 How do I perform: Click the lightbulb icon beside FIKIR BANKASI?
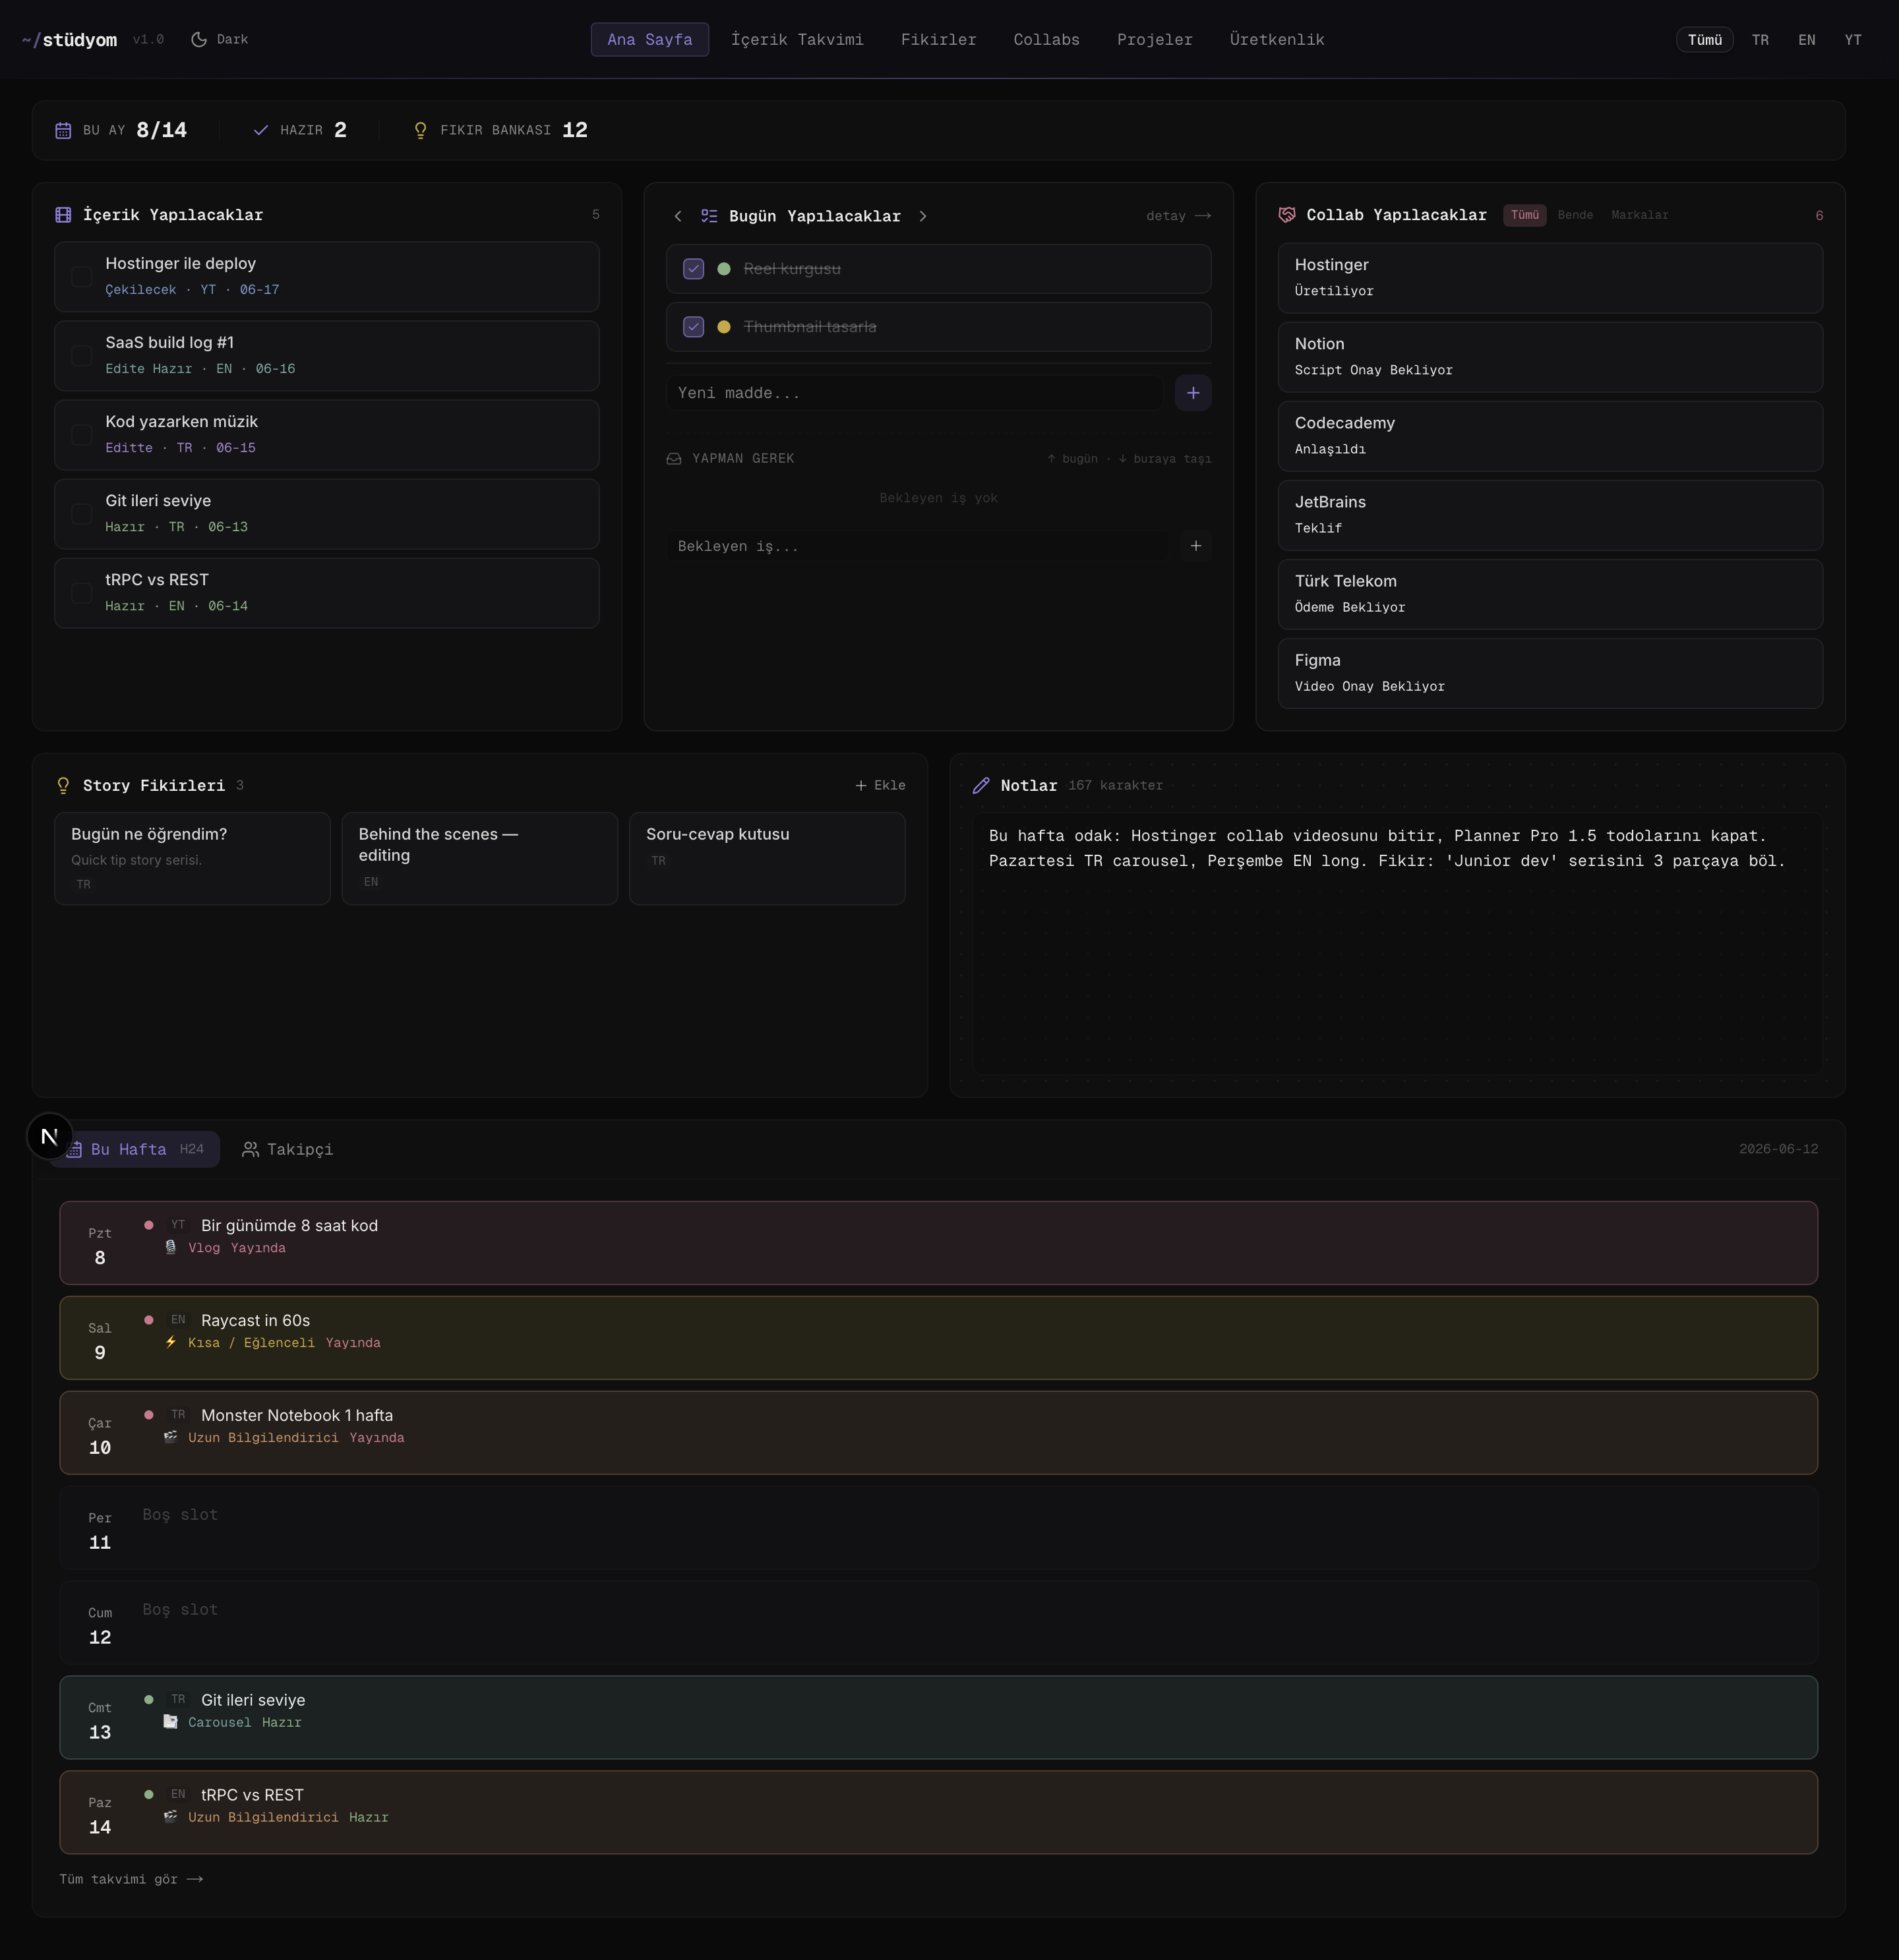click(420, 130)
